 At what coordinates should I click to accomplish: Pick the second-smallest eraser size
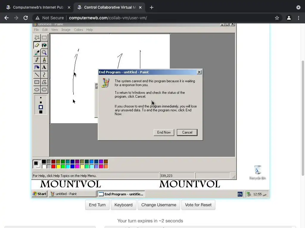click(x=41, y=102)
